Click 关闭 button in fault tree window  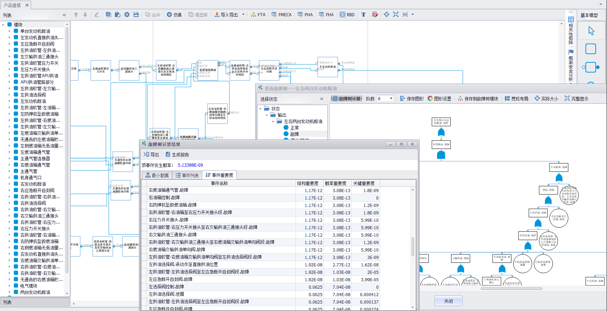coord(448,301)
